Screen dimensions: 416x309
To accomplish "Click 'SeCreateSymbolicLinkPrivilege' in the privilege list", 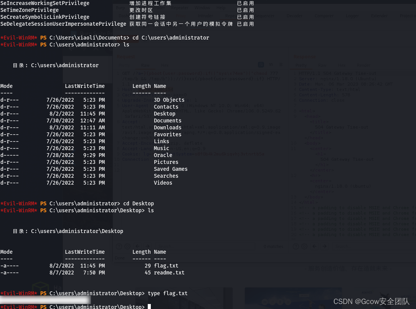I will (x=45, y=17).
